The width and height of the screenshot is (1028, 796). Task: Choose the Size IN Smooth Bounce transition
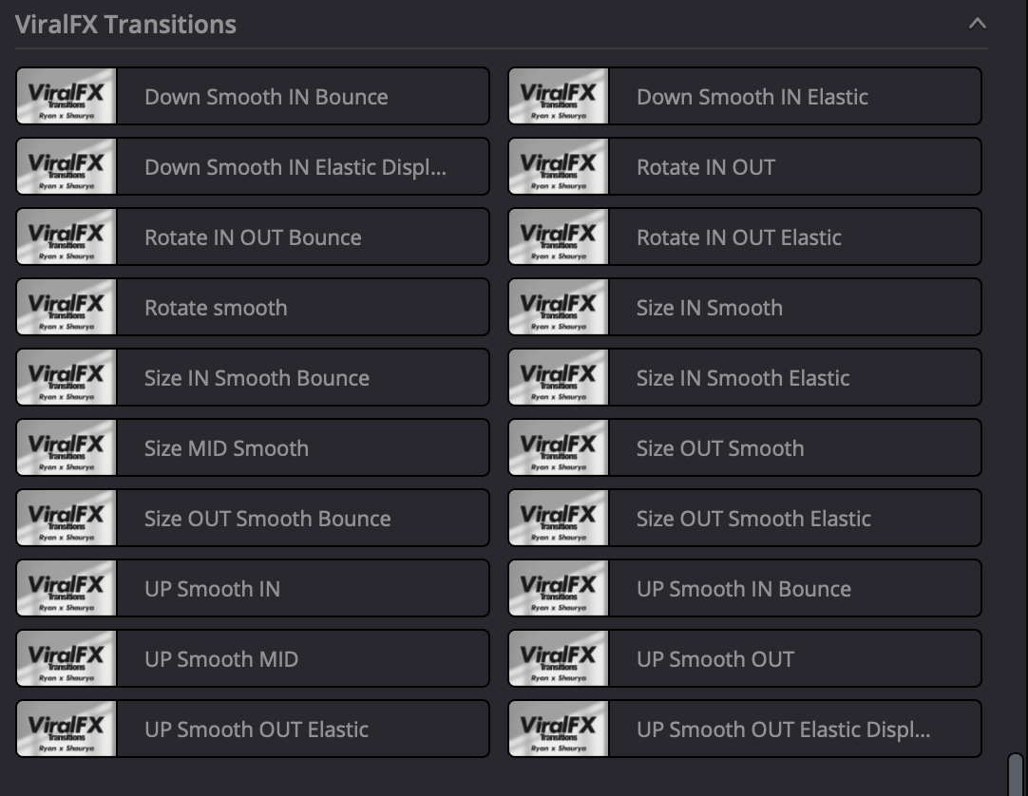point(257,377)
